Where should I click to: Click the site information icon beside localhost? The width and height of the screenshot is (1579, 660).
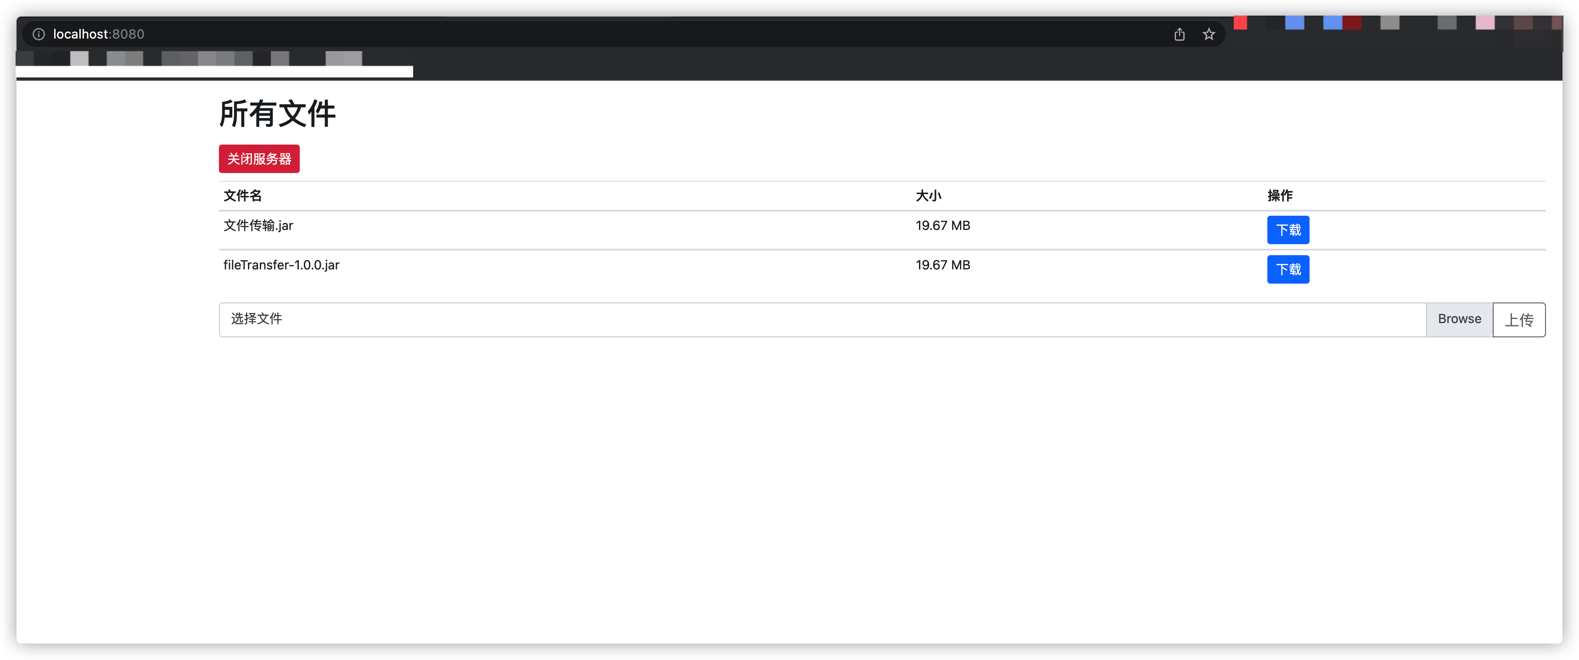[39, 34]
